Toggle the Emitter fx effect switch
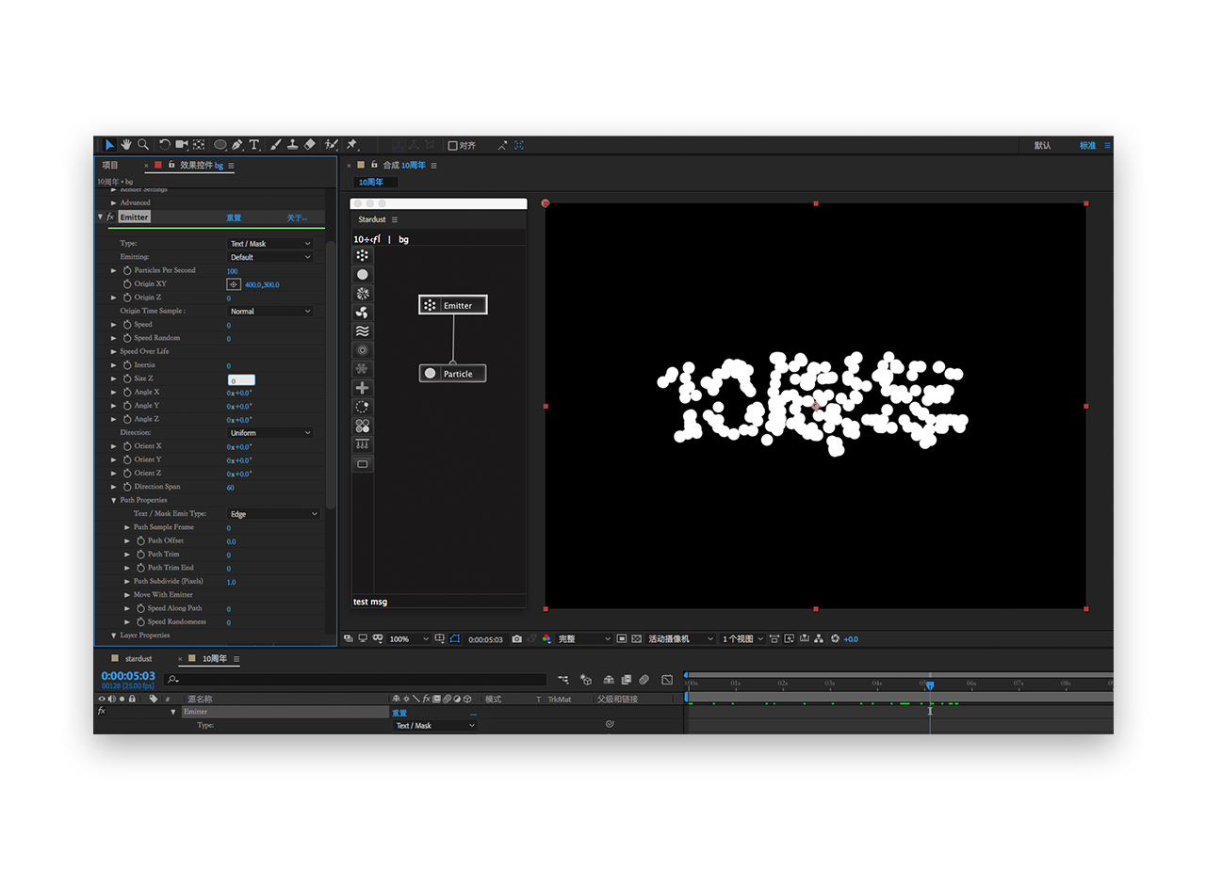This screenshot has height=869, width=1206. (x=110, y=217)
